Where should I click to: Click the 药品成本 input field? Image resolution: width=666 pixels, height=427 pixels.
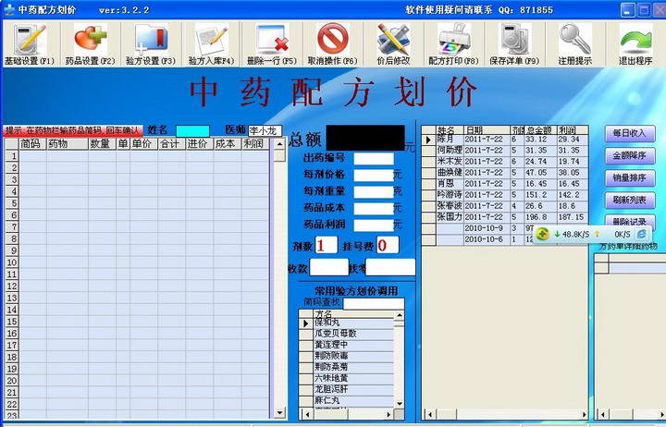coord(374,208)
